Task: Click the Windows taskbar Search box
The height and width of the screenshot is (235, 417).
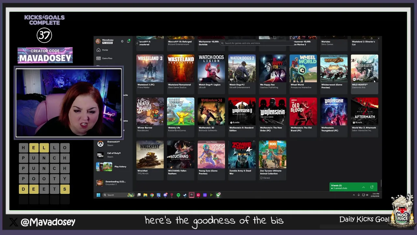Action: pyautogui.click(x=119, y=195)
